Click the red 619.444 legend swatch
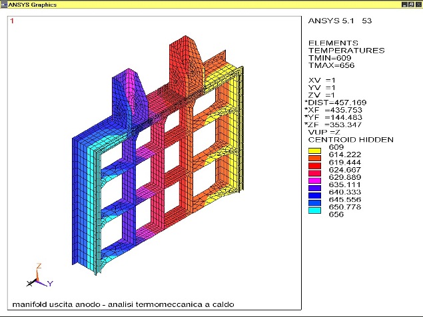The height and width of the screenshot is (317, 423). 314,166
